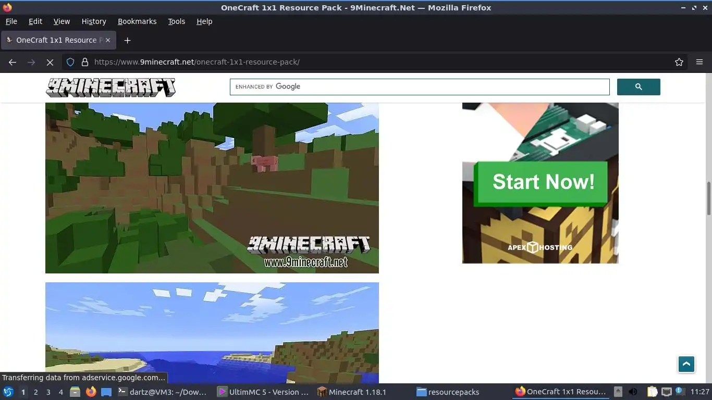Open the update notifier tray icon

pyautogui.click(x=680, y=392)
